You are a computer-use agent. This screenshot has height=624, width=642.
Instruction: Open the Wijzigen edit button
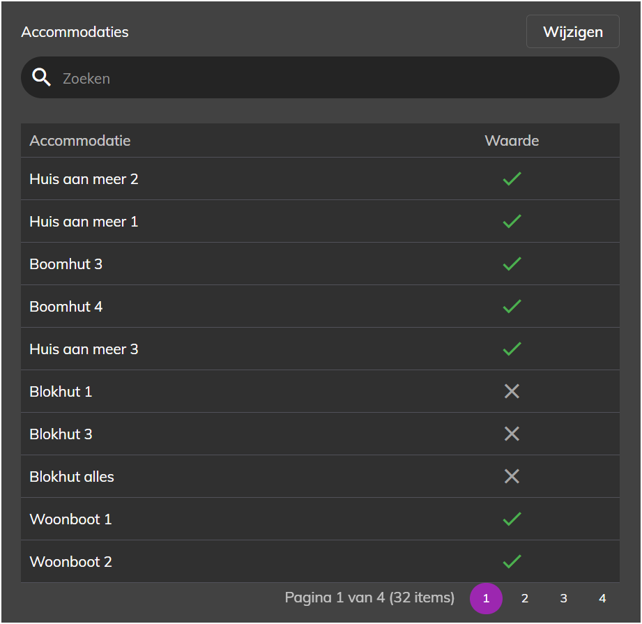pyautogui.click(x=572, y=31)
